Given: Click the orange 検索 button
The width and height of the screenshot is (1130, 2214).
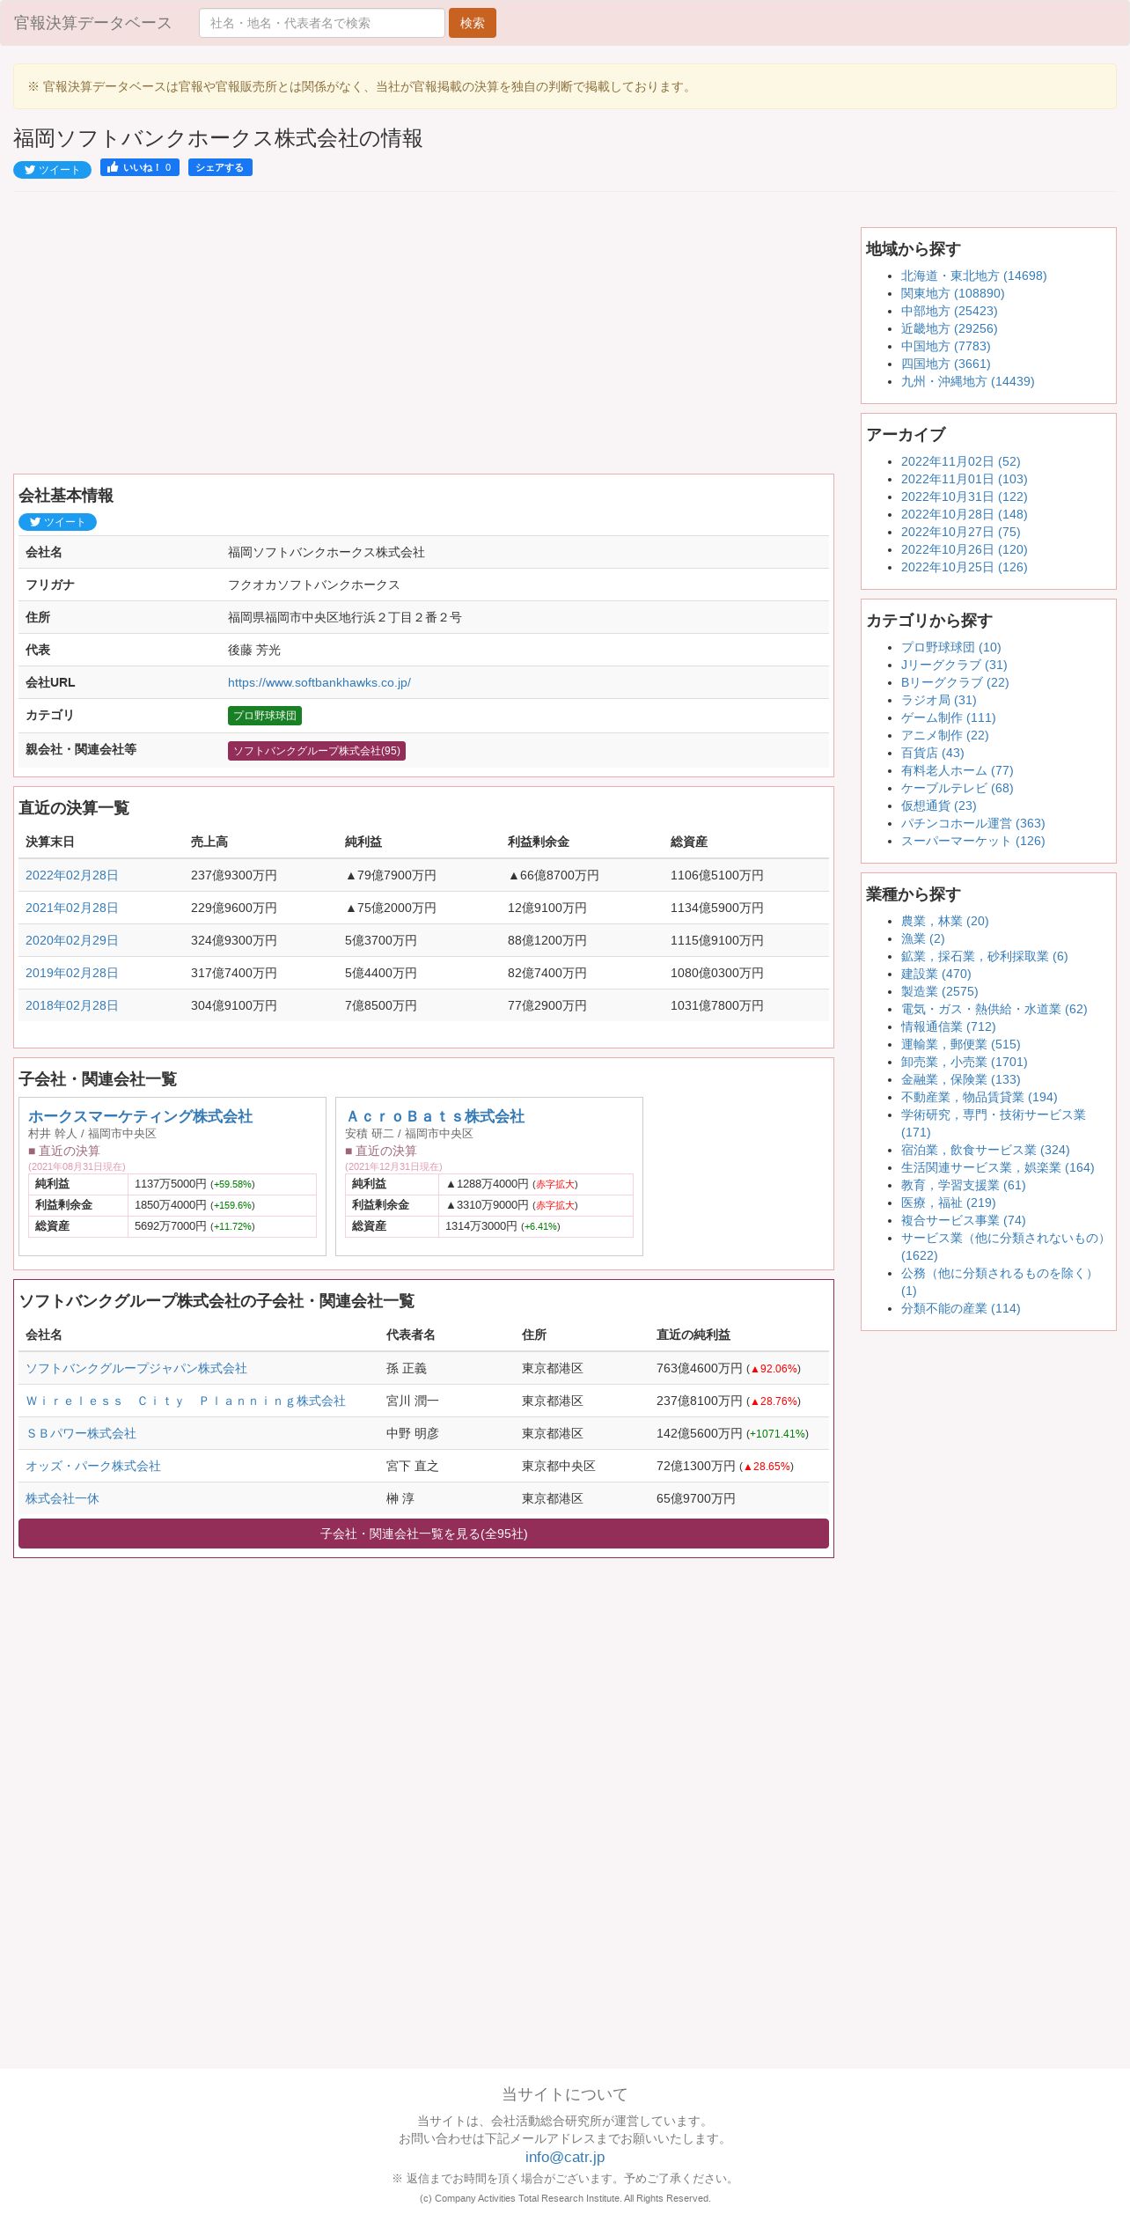Looking at the screenshot, I should pos(473,23).
